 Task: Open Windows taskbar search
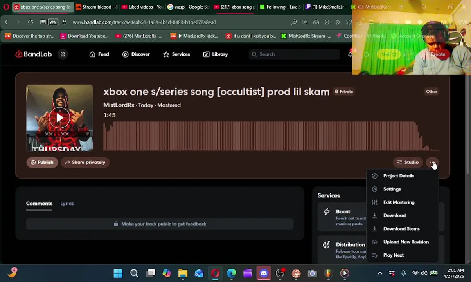pos(134,273)
